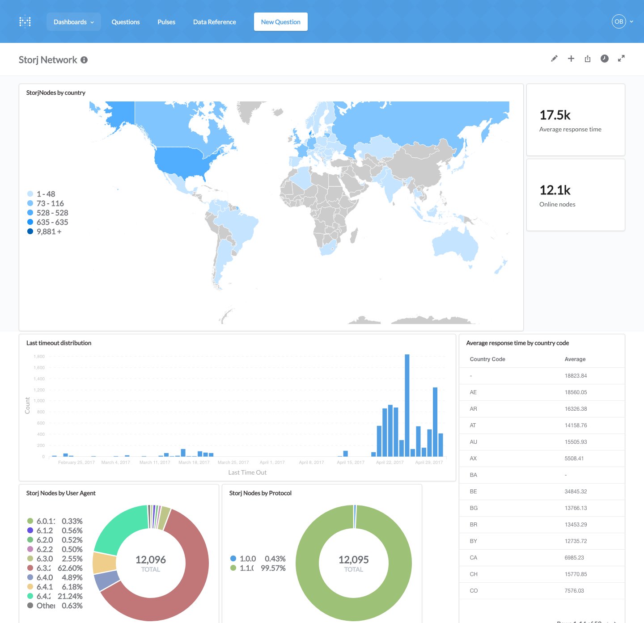The image size is (644, 623).
Task: Click the 6.3.0 legend item 2.55%
Action: click(x=55, y=559)
